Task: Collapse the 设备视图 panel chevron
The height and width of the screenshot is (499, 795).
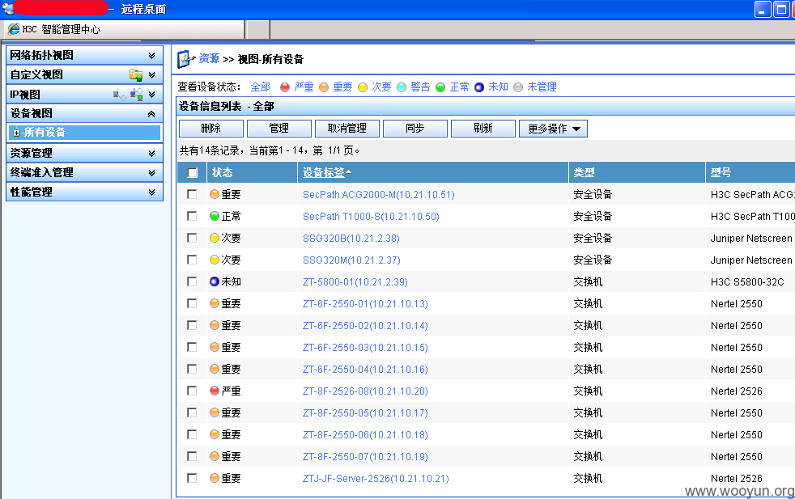Action: coord(151,114)
